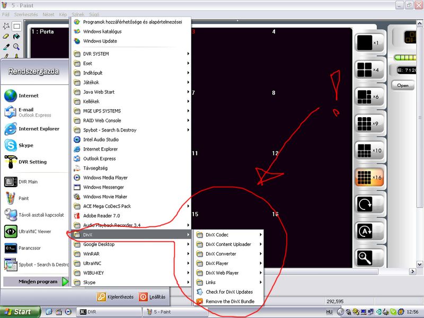Switch DVR view to x4 layout
Viewport: 424px width, 318px height.
tap(369, 69)
